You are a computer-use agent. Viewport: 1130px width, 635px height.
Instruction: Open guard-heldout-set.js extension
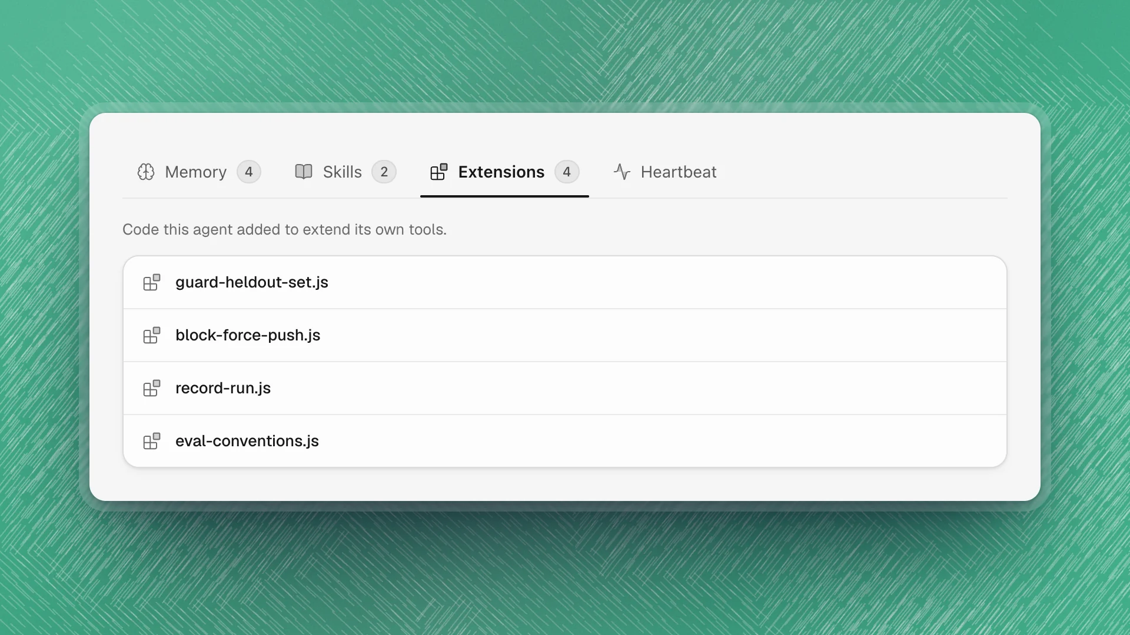(x=565, y=282)
